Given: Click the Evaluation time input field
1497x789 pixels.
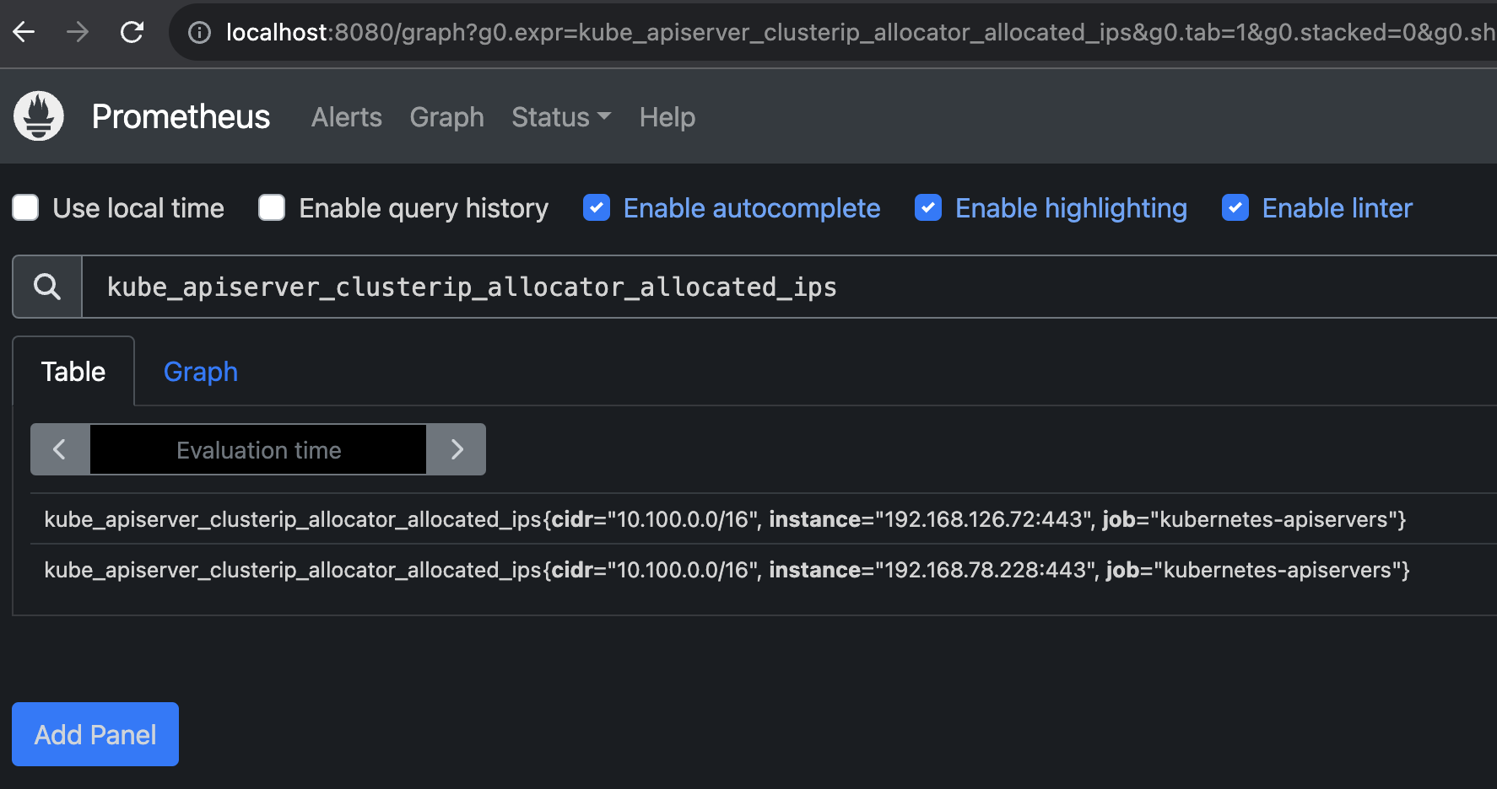Looking at the screenshot, I should click(258, 449).
